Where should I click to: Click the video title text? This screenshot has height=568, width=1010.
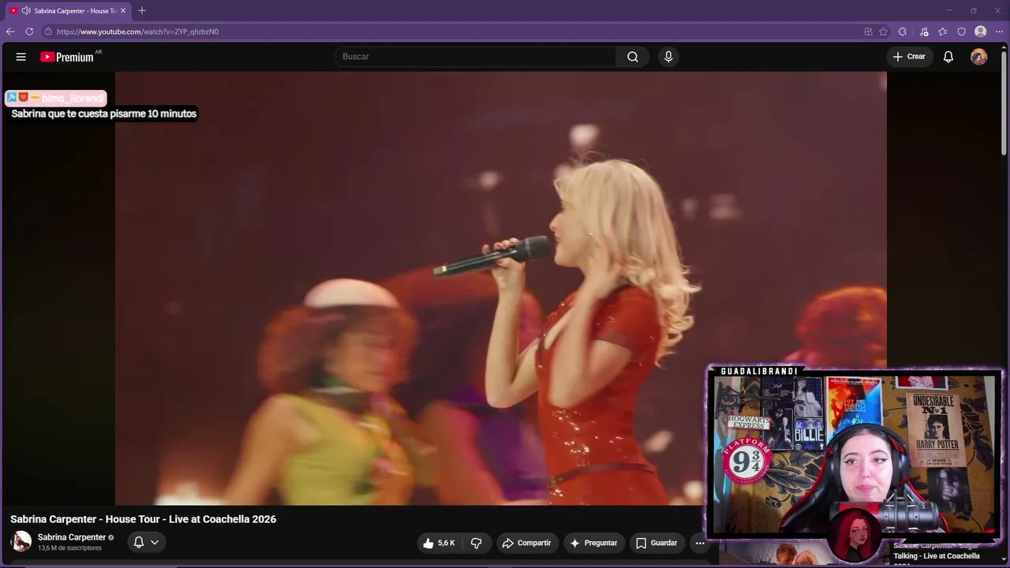click(x=143, y=519)
